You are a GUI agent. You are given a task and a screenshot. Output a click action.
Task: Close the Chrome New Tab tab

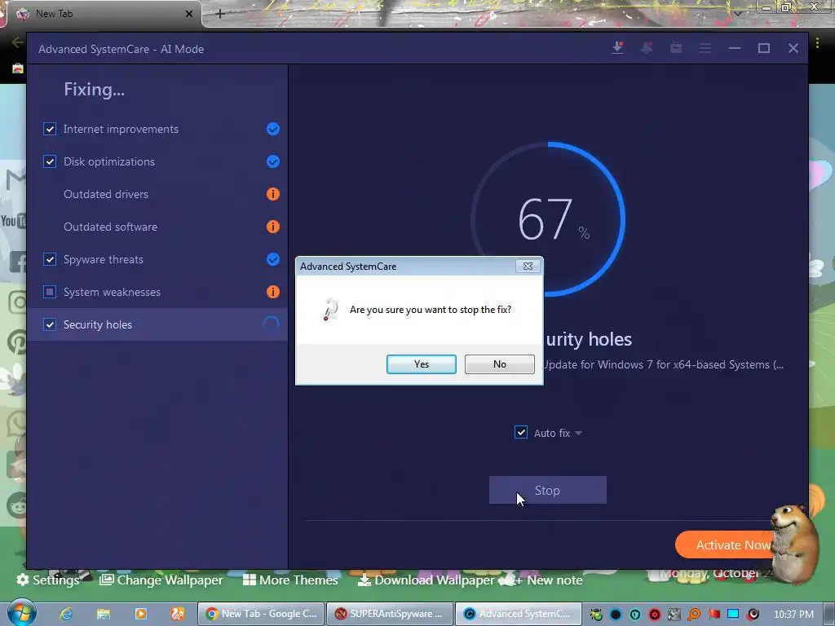pyautogui.click(x=189, y=14)
